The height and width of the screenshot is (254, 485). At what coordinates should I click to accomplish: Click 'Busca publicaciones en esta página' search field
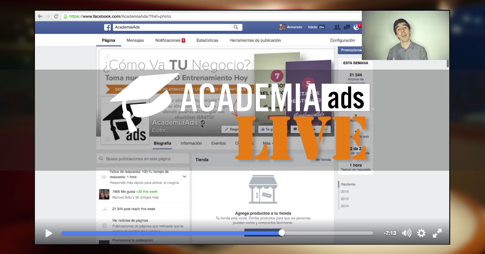(x=143, y=159)
